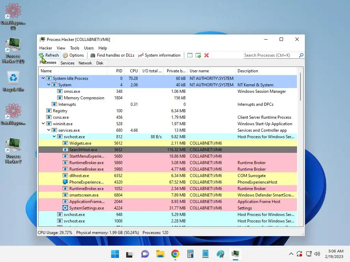Image resolution: width=350 pixels, height=262 pixels.
Task: Sort by the CPU column header
Action: coord(132,71)
